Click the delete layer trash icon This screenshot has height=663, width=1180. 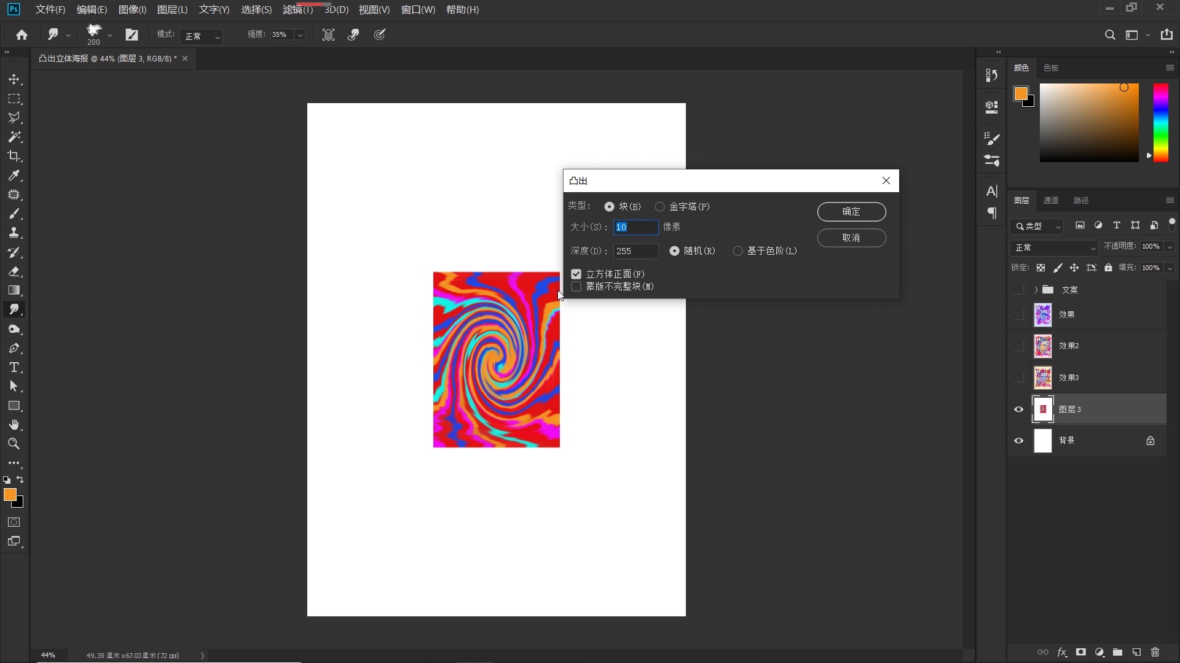click(x=1155, y=652)
